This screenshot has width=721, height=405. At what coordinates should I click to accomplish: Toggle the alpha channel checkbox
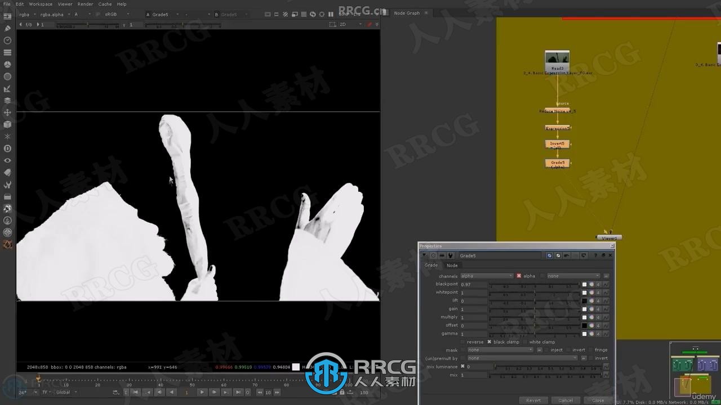(519, 276)
